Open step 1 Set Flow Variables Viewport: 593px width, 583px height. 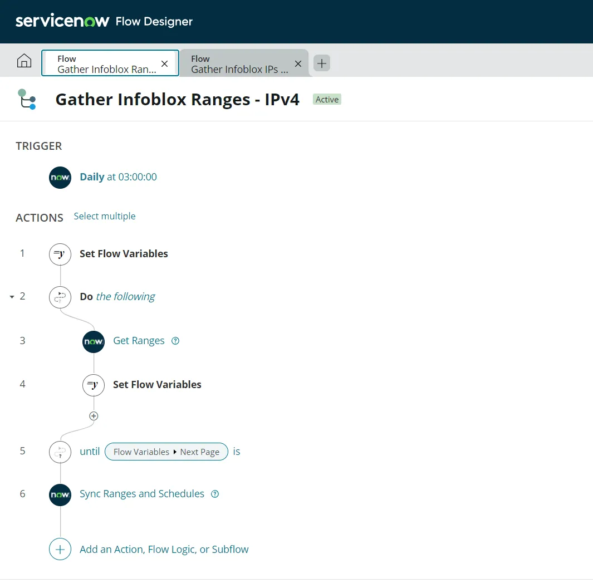pos(124,254)
